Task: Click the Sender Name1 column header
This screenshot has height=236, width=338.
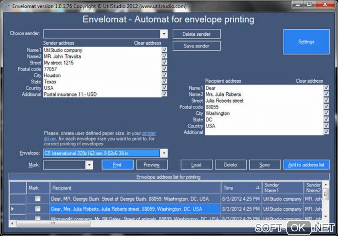Action: pyautogui.click(x=283, y=188)
